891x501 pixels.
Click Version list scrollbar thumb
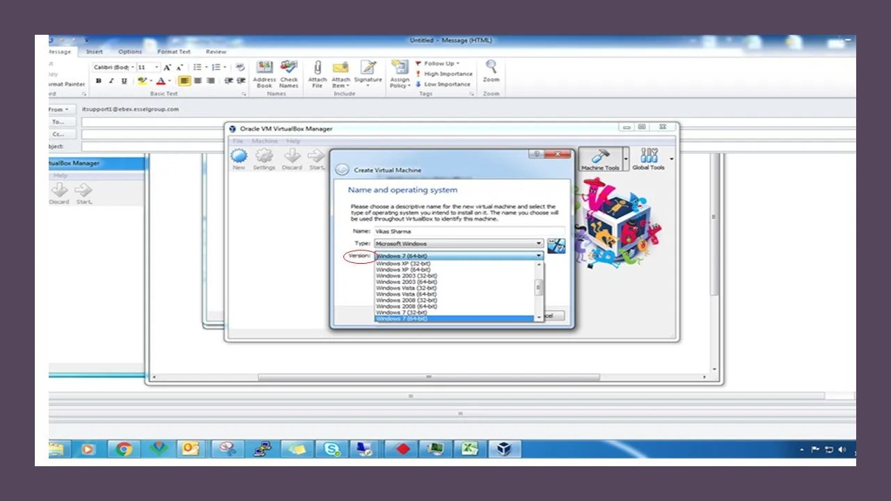coord(538,287)
